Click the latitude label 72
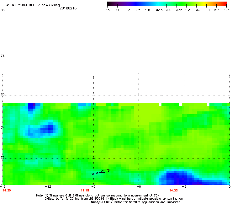 pos(3,157)
